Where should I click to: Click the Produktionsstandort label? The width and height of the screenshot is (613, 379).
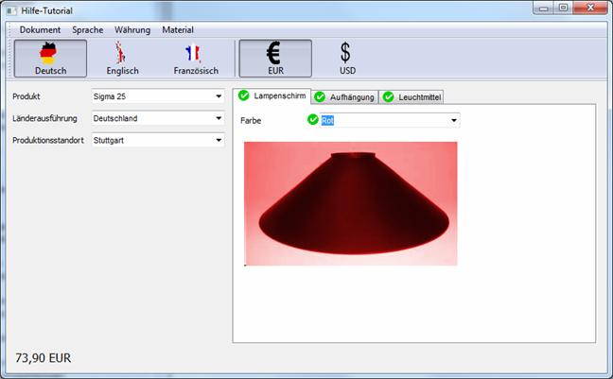(48, 140)
